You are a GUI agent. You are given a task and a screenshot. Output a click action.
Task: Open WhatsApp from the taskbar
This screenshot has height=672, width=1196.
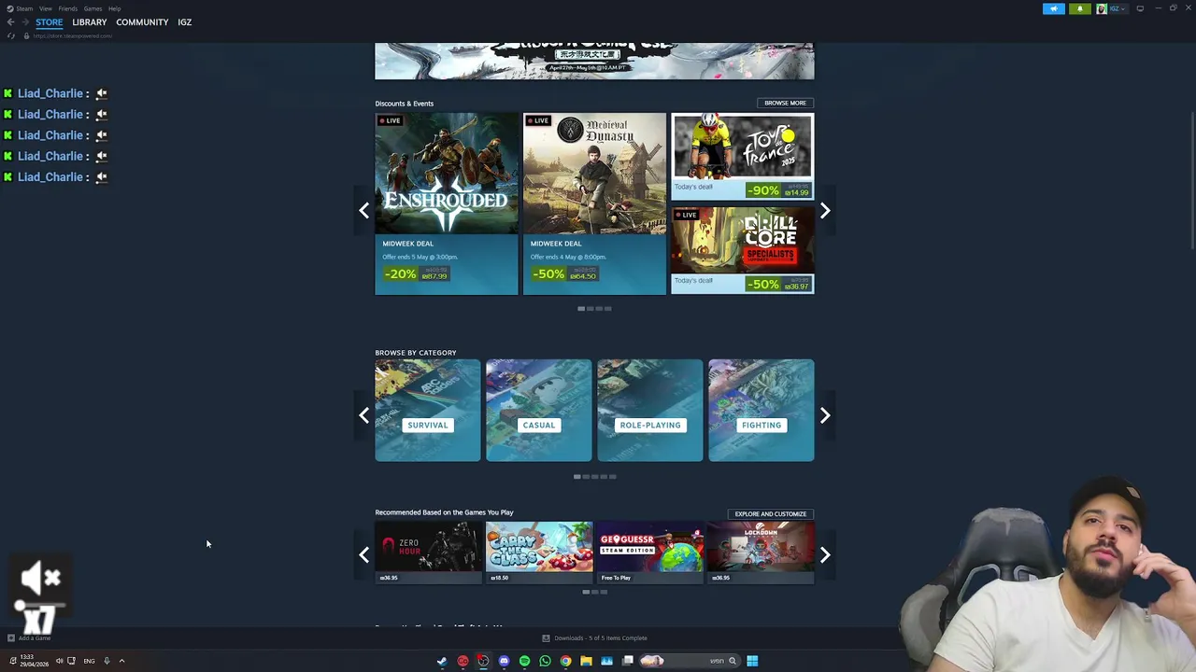(545, 661)
